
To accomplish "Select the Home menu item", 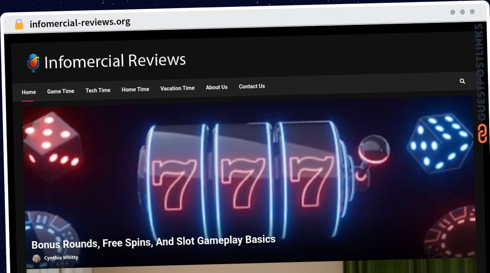I will [x=29, y=92].
